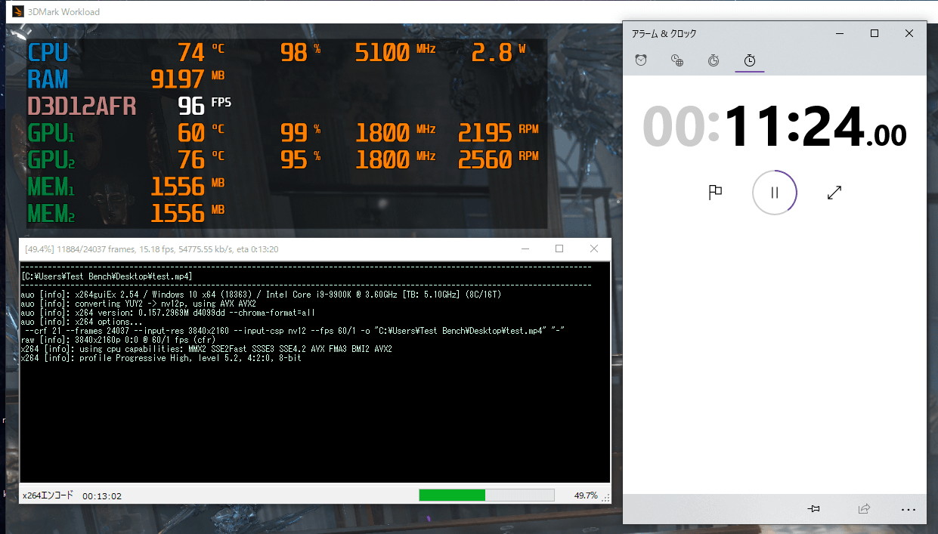The height and width of the screenshot is (534, 938).
Task: Click the GPU2 fan 2560 RPM reading
Action: pos(498,159)
